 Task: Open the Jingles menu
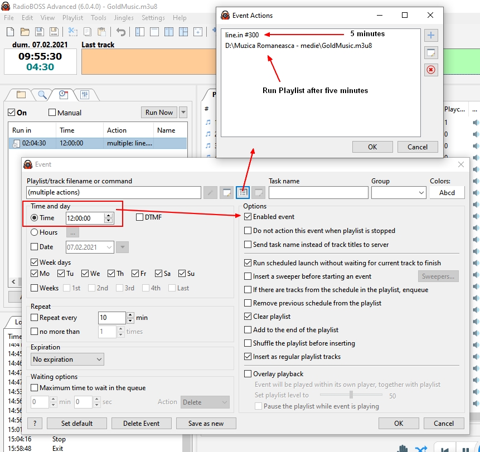pyautogui.click(x=124, y=18)
